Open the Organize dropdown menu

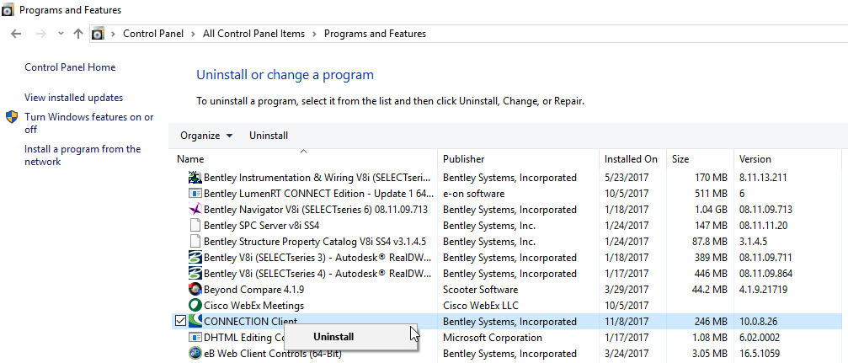tap(206, 136)
